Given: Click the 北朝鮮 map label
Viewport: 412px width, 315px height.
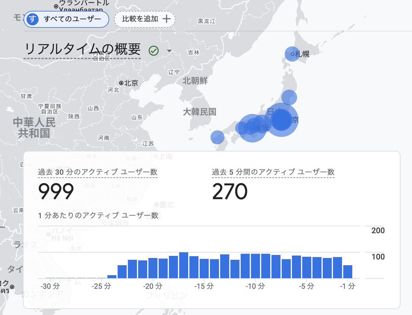Looking at the screenshot, I should click(195, 81).
